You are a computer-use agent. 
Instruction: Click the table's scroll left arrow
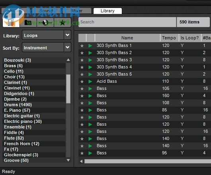tap(81, 161)
